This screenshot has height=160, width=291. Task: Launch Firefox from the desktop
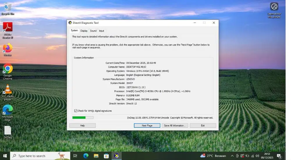point(8,48)
